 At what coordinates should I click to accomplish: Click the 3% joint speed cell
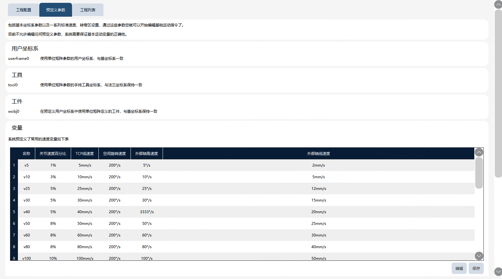[53, 177]
